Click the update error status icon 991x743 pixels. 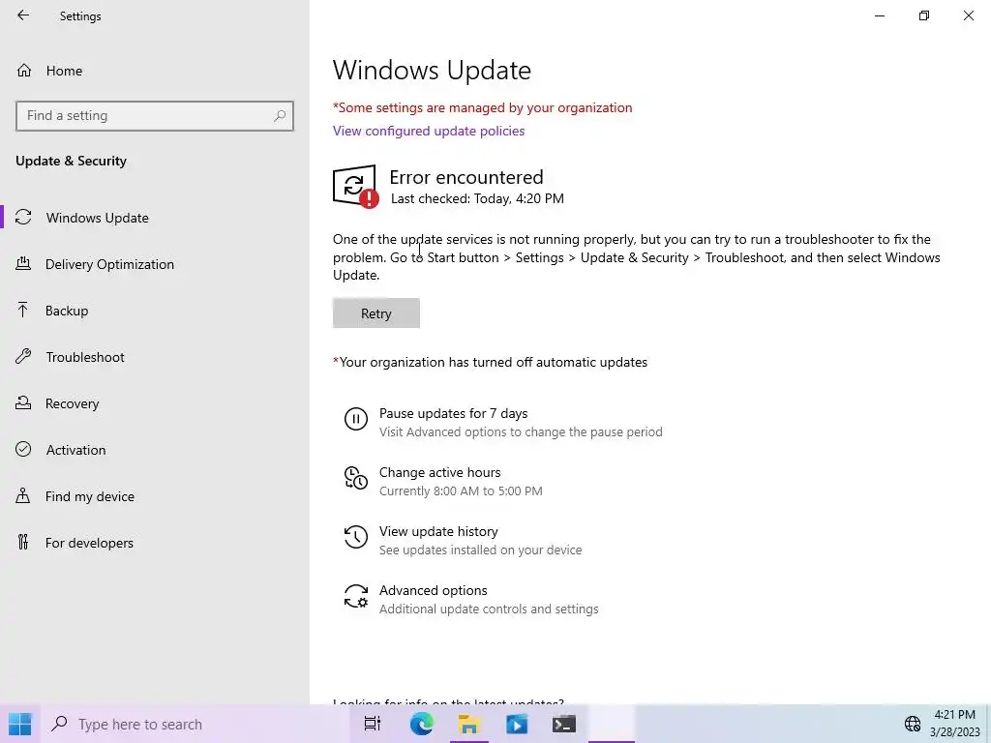click(x=355, y=187)
